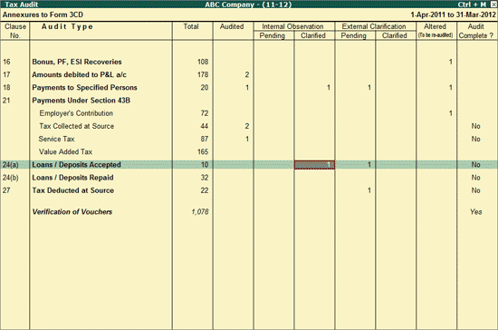Select Payments to Specified Persons entry
498x330 pixels.
[x=84, y=87]
